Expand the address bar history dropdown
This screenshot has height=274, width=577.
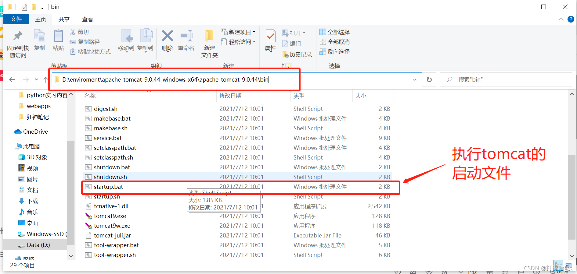[x=414, y=79]
